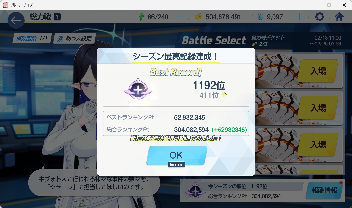The image size is (352, 208).
Task: Click the blue pyroxene gem icon
Action: tap(260, 17)
